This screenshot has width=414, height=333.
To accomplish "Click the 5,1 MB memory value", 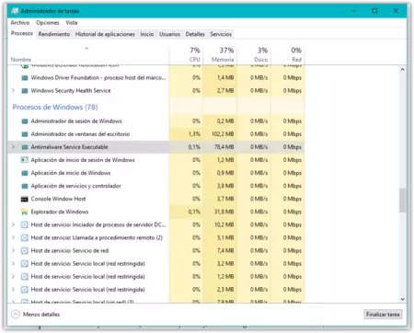I will point(225,237).
